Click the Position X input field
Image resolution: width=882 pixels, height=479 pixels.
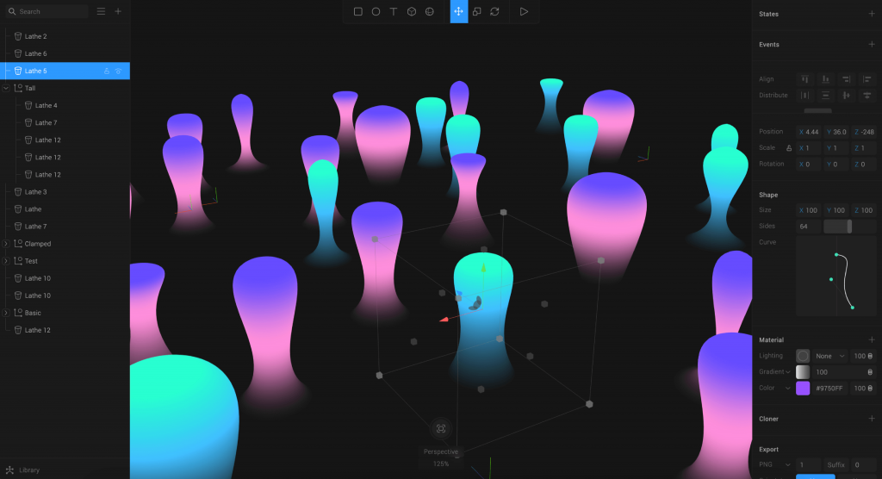(x=810, y=132)
